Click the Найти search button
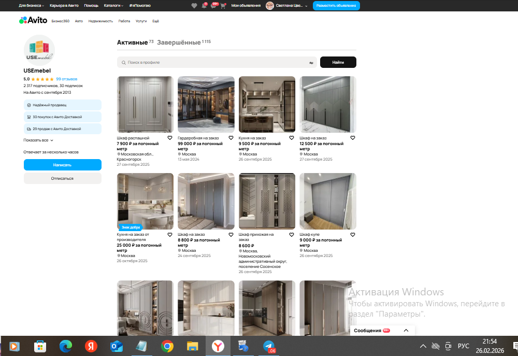Screen dimensions: 518x356 (338, 62)
